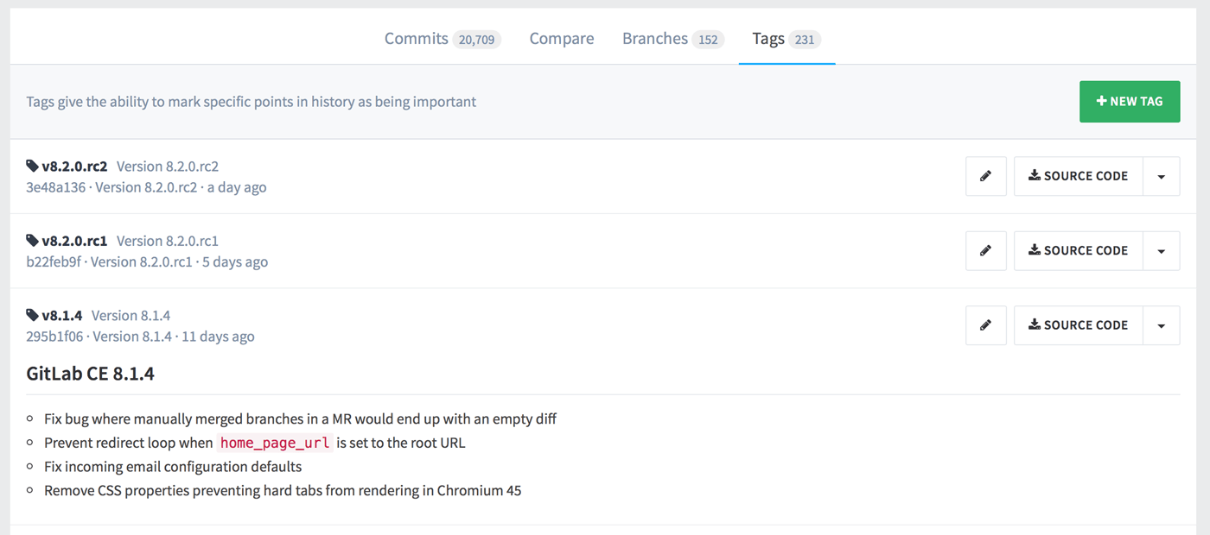This screenshot has width=1210, height=535.
Task: Click the New Tag button
Action: 1130,101
